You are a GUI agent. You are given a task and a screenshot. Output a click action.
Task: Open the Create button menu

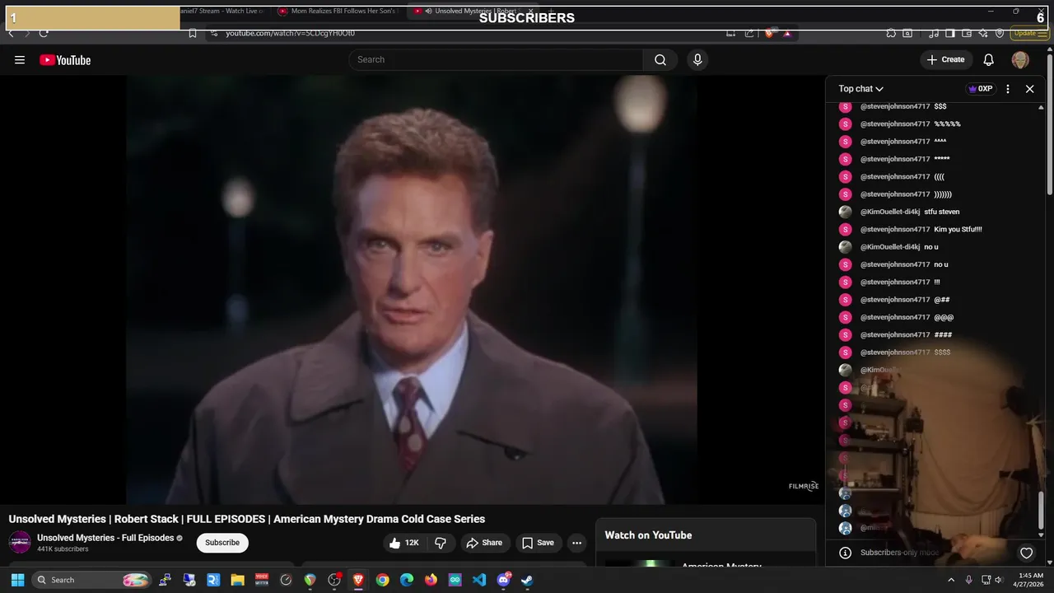(x=945, y=59)
